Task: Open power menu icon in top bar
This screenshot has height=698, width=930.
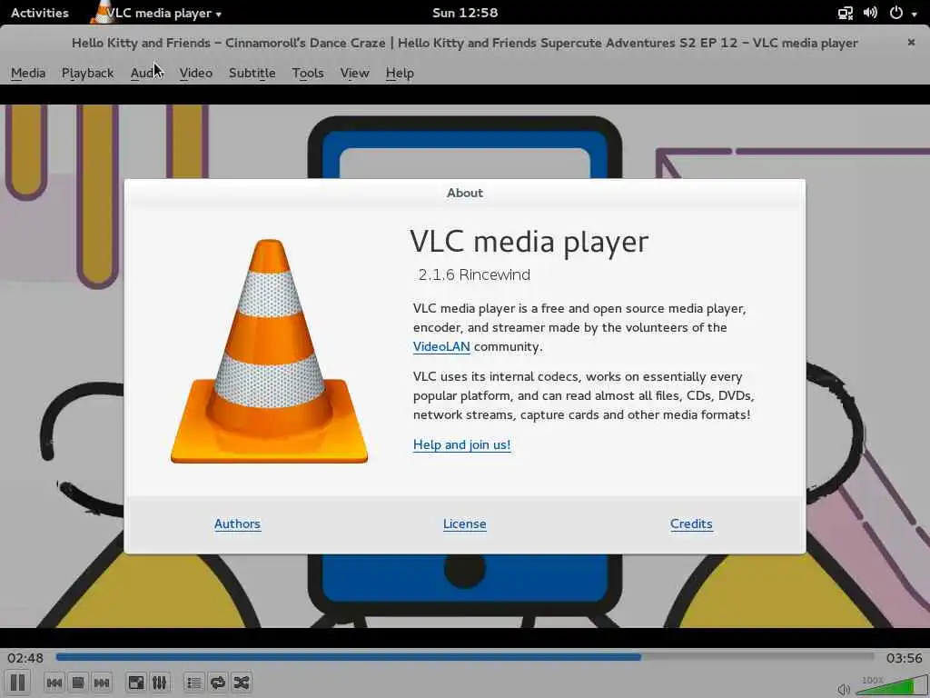Action: pos(896,13)
